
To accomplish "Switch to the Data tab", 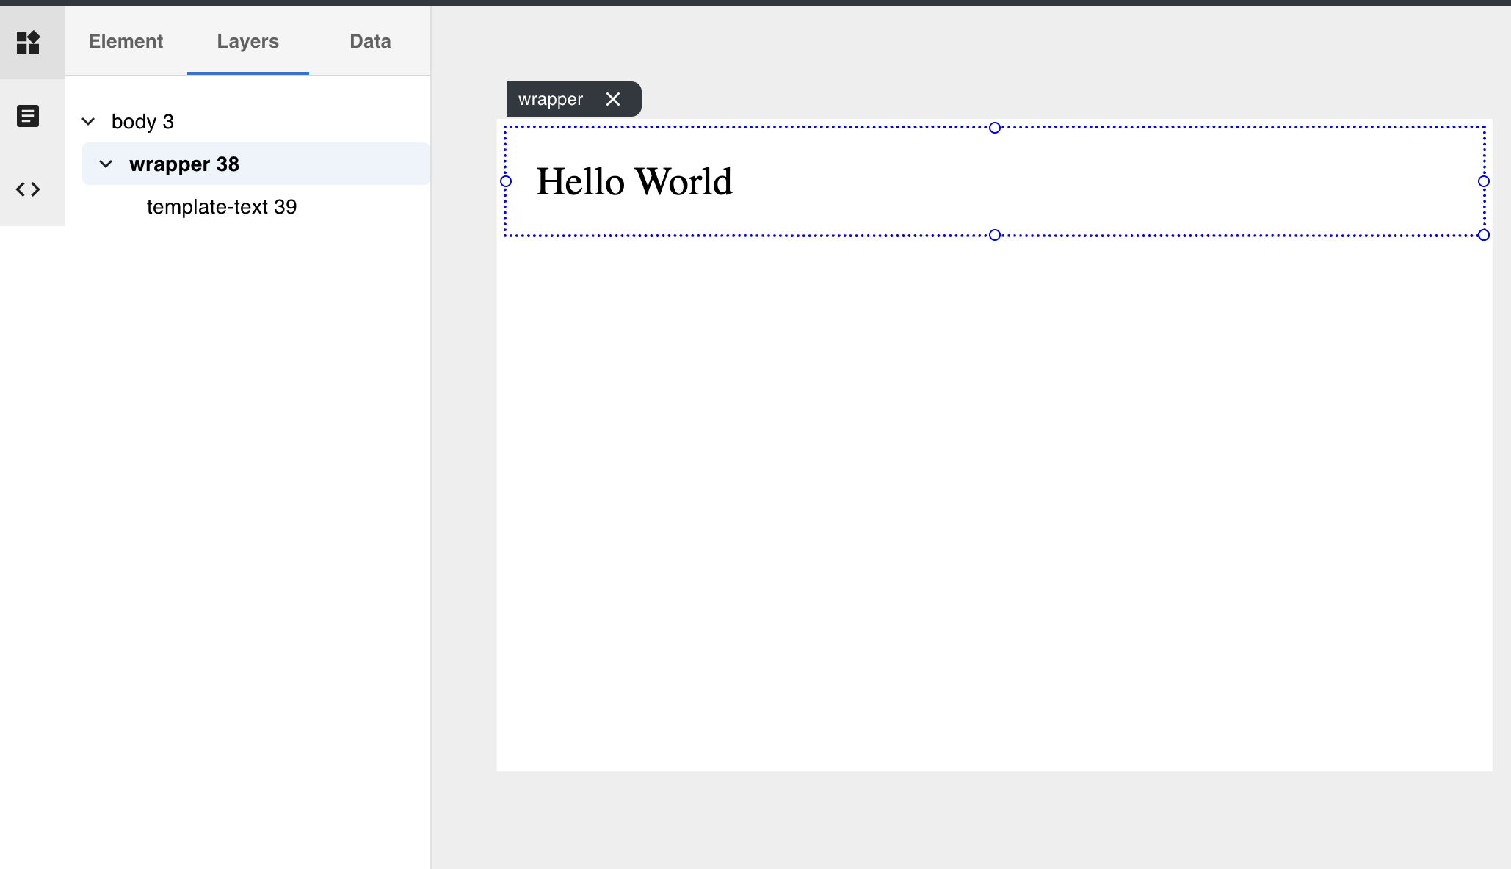I will pyautogui.click(x=370, y=41).
